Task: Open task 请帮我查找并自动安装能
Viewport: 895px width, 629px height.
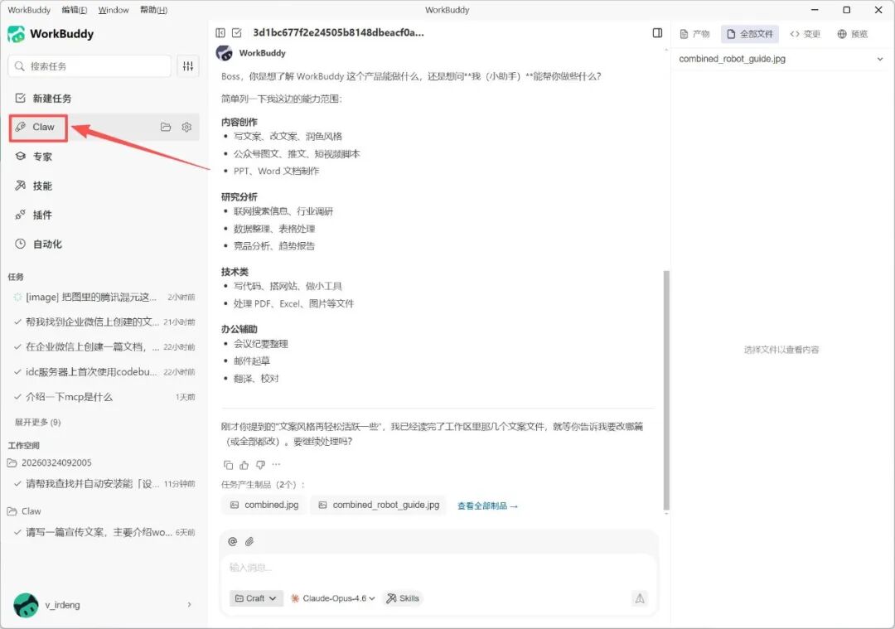Action: (x=104, y=483)
